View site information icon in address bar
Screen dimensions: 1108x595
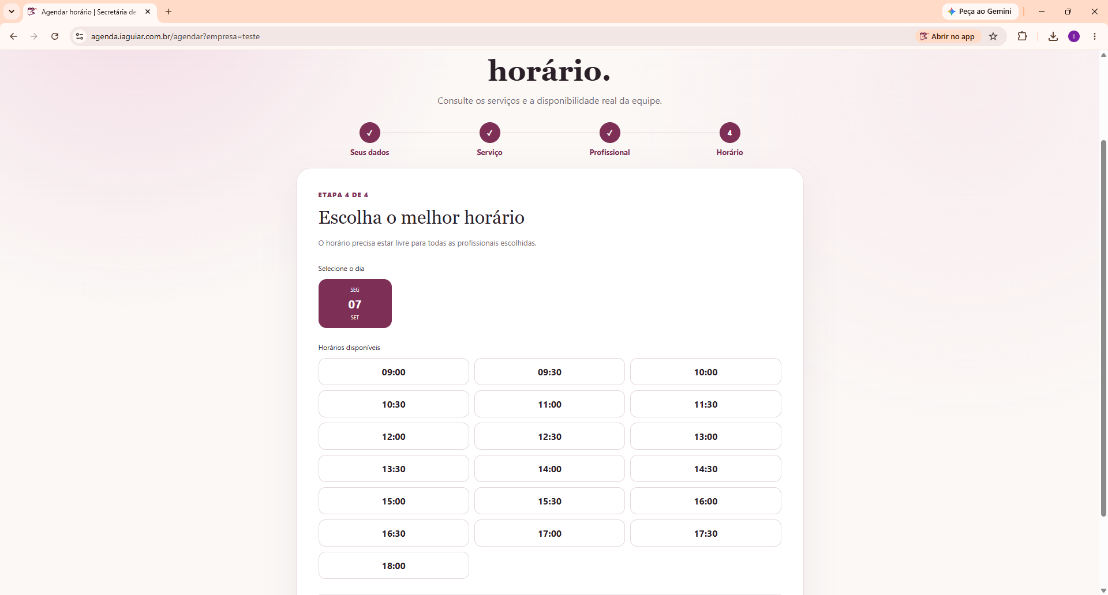pyautogui.click(x=80, y=36)
